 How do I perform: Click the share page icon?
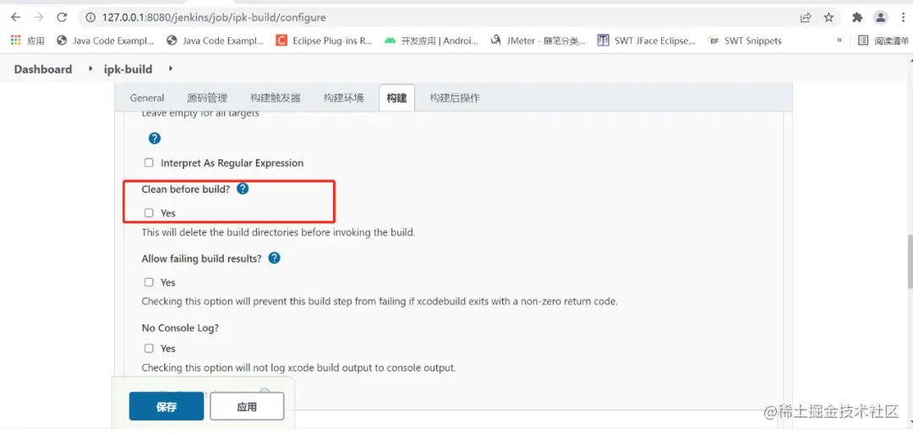[806, 18]
